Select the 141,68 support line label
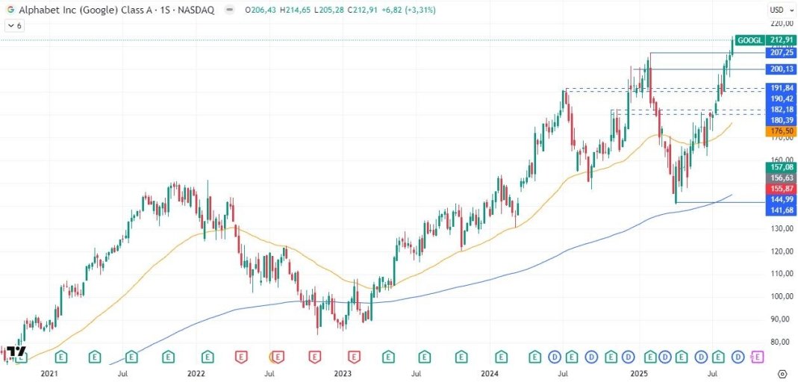 click(782, 210)
